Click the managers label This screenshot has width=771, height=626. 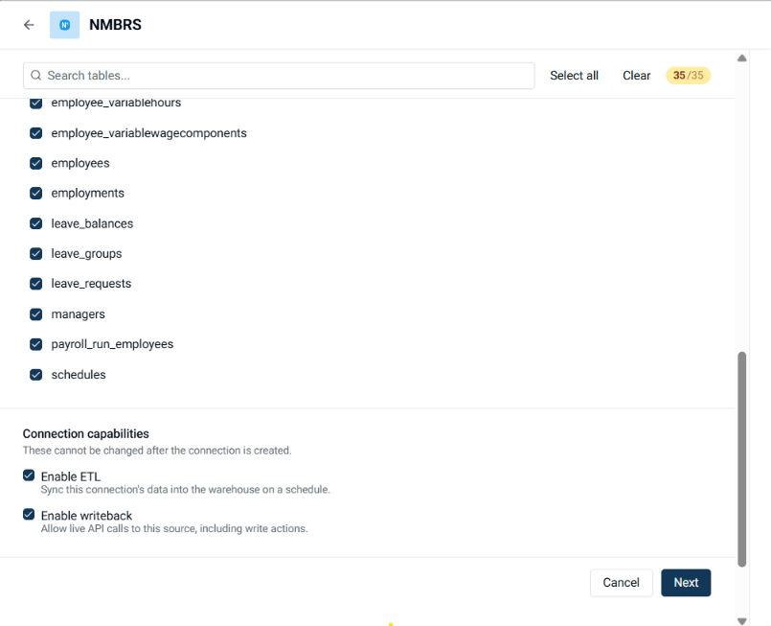coord(78,314)
